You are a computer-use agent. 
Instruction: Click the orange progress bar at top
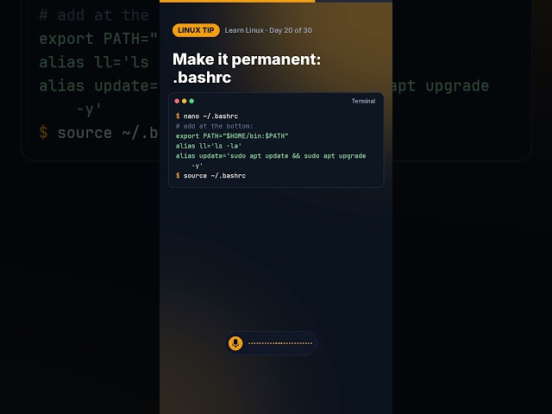pos(237,1)
